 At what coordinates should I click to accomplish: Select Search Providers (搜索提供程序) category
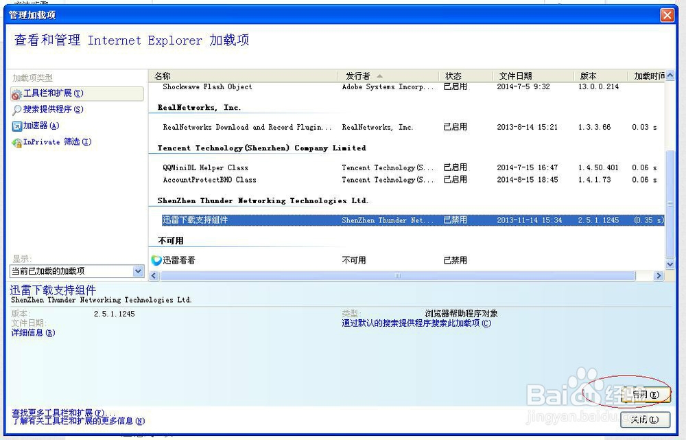pos(53,109)
